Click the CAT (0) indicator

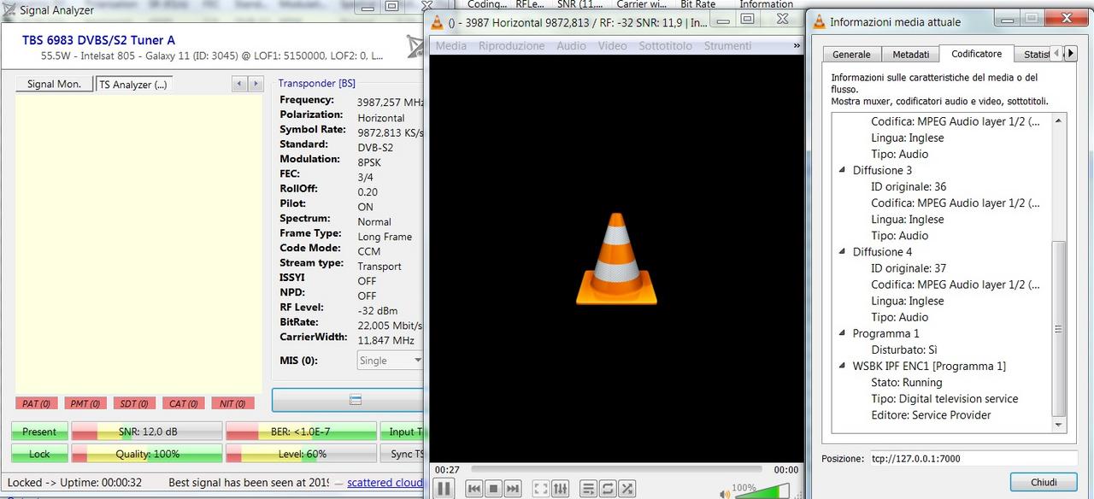coord(183,403)
